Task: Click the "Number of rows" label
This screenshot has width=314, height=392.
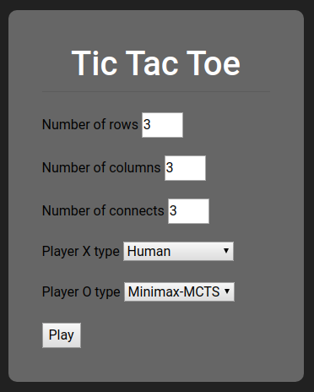Action: (90, 124)
